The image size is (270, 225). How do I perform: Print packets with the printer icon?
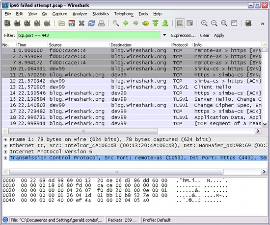coord(102,23)
